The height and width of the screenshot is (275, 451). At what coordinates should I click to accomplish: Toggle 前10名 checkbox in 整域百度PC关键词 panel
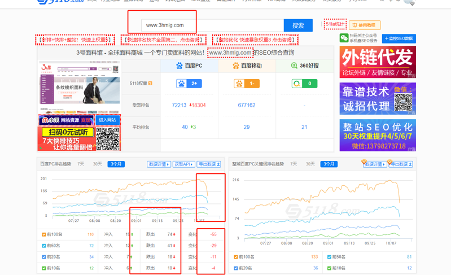(329, 268)
